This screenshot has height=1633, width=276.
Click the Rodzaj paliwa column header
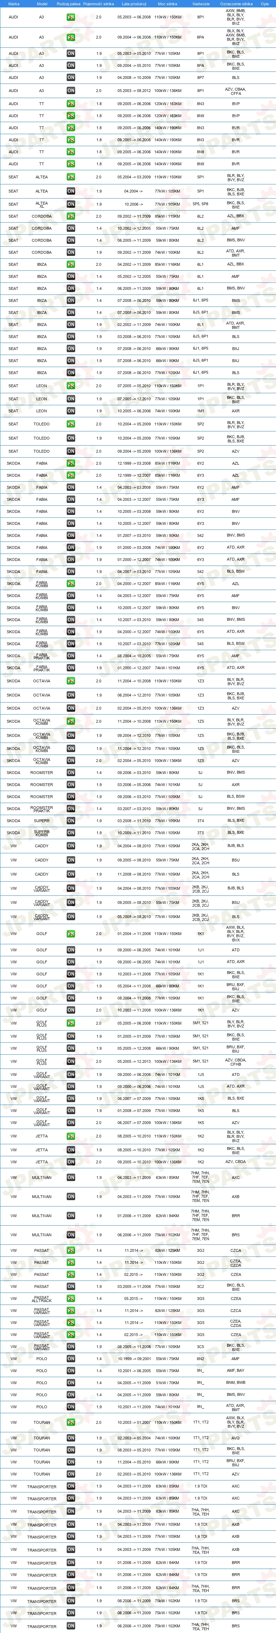69,4
